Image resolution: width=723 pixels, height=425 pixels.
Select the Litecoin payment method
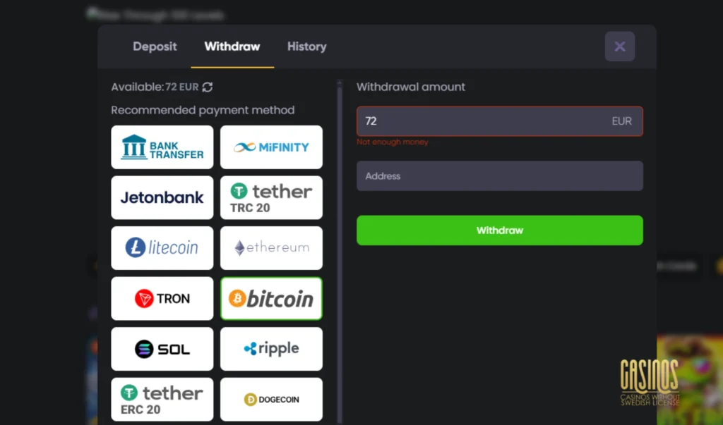(162, 247)
